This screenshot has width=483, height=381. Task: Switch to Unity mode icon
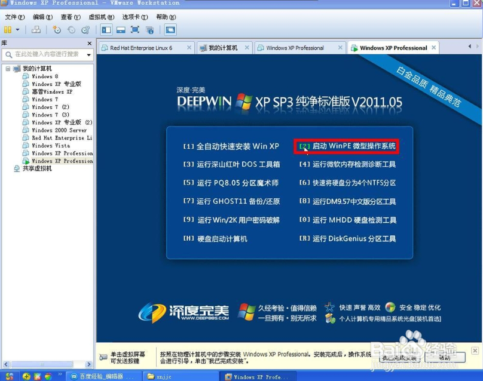(x=149, y=30)
